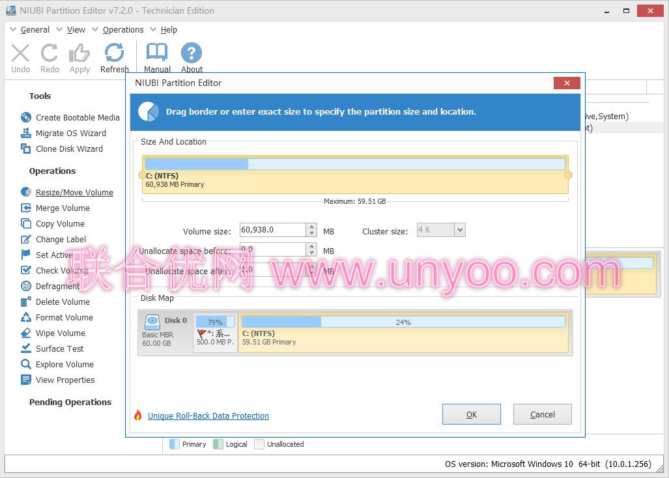Click the flame icon beside Roll-Back link

138,415
